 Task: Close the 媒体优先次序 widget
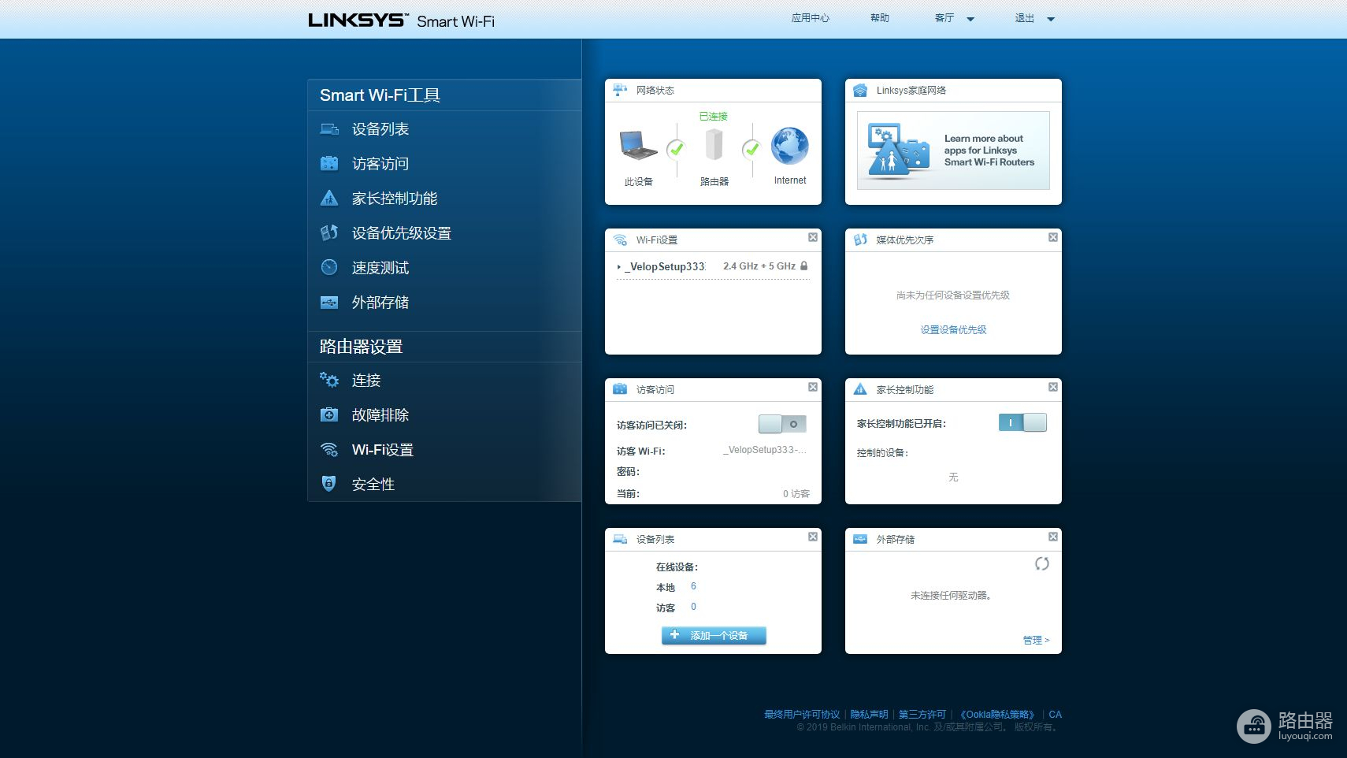tap(1052, 237)
